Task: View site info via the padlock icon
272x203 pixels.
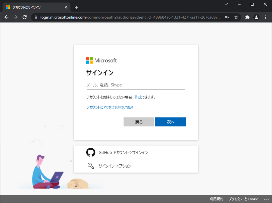Action: 36,17
